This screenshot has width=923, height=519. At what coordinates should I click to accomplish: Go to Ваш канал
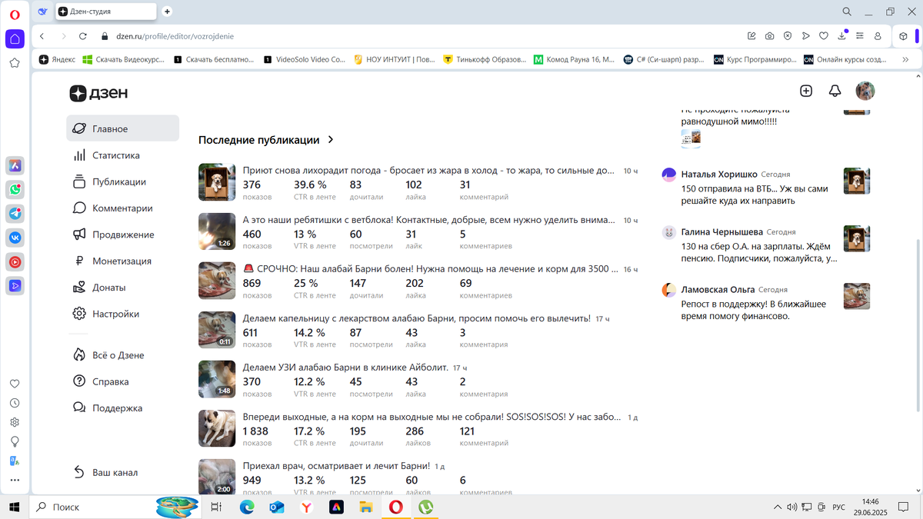pos(123,472)
